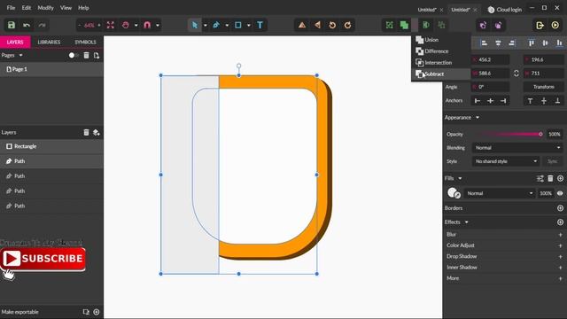This screenshot has width=567, height=319.
Task: Click the Export icon in toolbar
Action: [540, 25]
